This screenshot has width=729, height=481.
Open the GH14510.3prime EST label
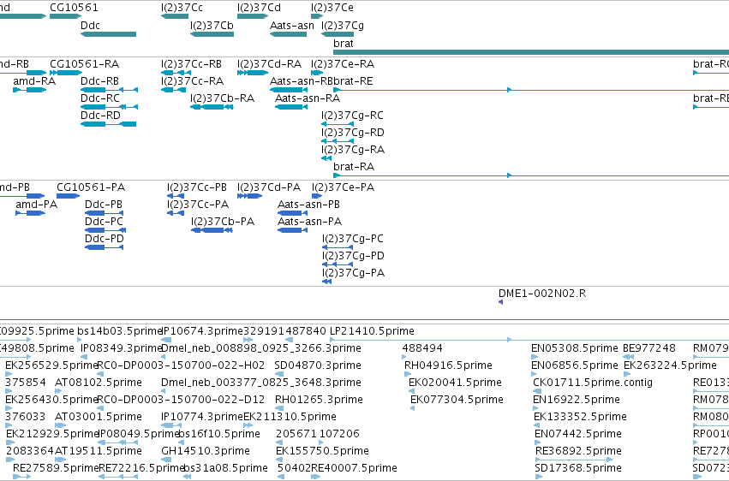[x=206, y=451]
